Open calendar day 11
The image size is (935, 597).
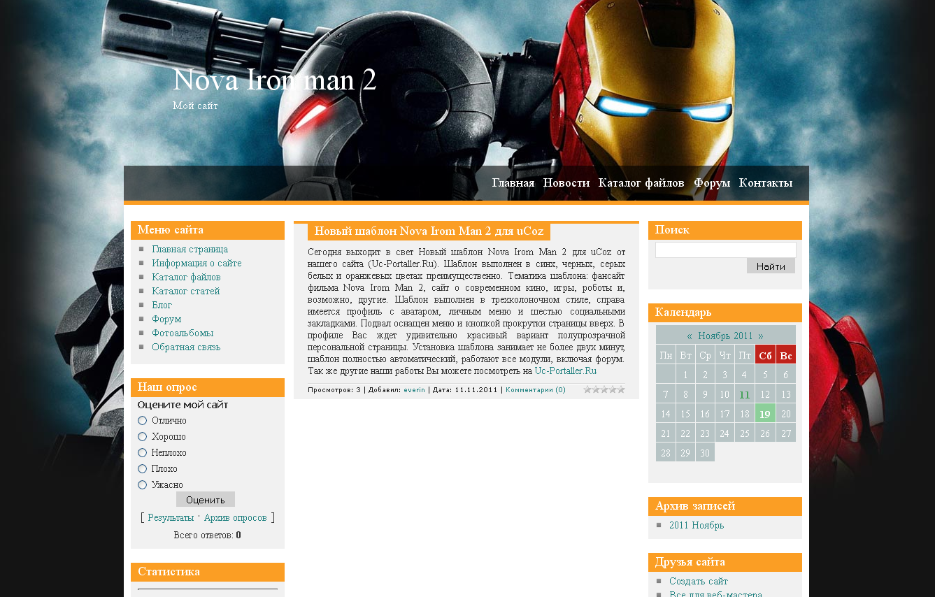745,395
